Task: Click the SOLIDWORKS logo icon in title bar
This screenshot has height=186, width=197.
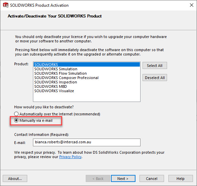Action: (x=6, y=5)
